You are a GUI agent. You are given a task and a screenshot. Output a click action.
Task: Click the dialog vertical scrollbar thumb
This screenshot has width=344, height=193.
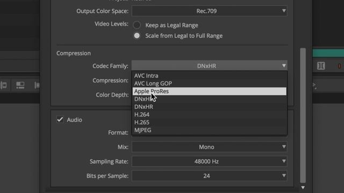pyautogui.click(x=303, y=115)
